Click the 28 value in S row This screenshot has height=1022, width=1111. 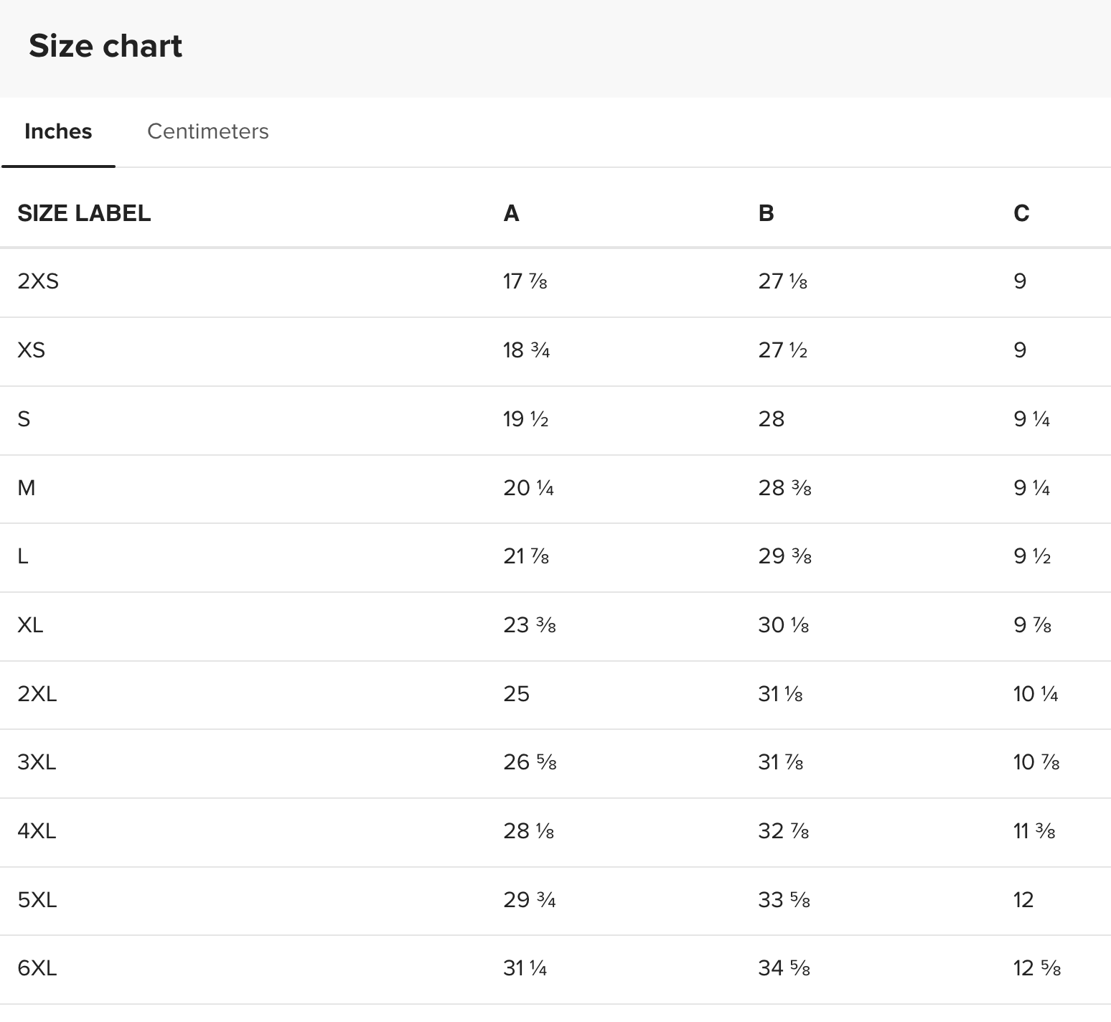point(771,419)
